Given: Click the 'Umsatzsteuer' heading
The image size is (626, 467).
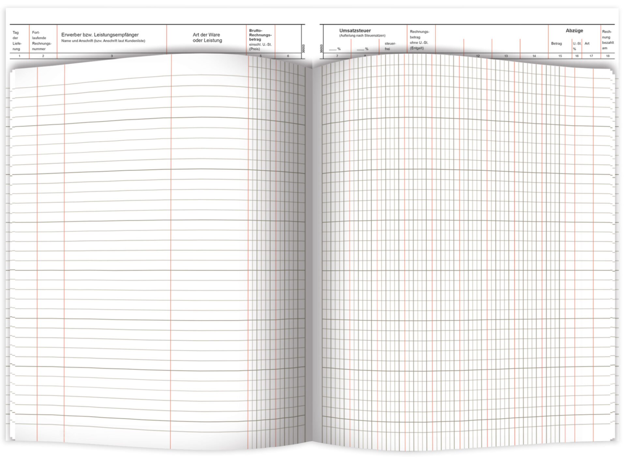Looking at the screenshot, I should 355,31.
